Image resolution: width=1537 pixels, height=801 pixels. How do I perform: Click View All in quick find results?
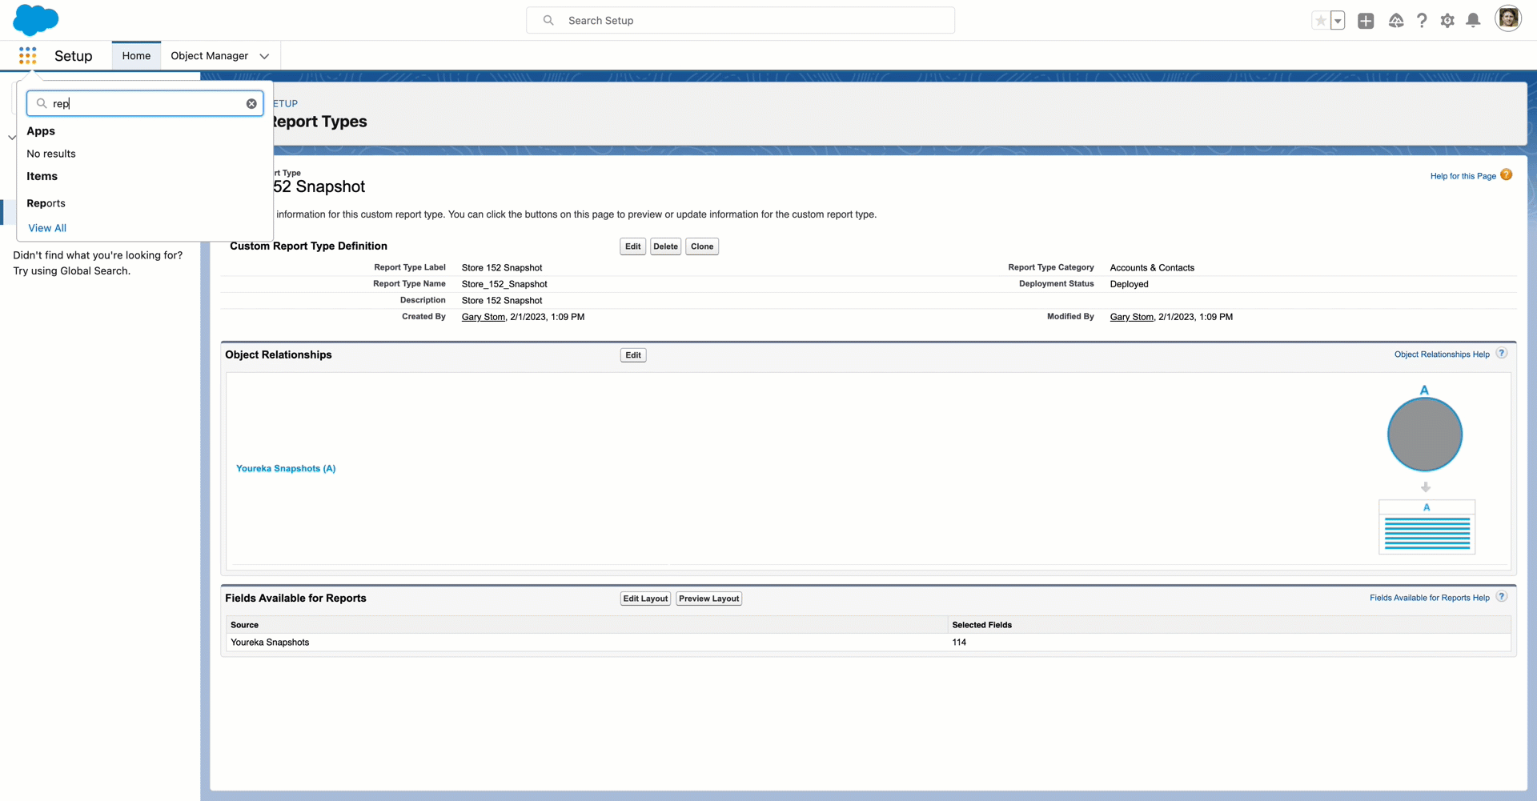pyautogui.click(x=47, y=228)
